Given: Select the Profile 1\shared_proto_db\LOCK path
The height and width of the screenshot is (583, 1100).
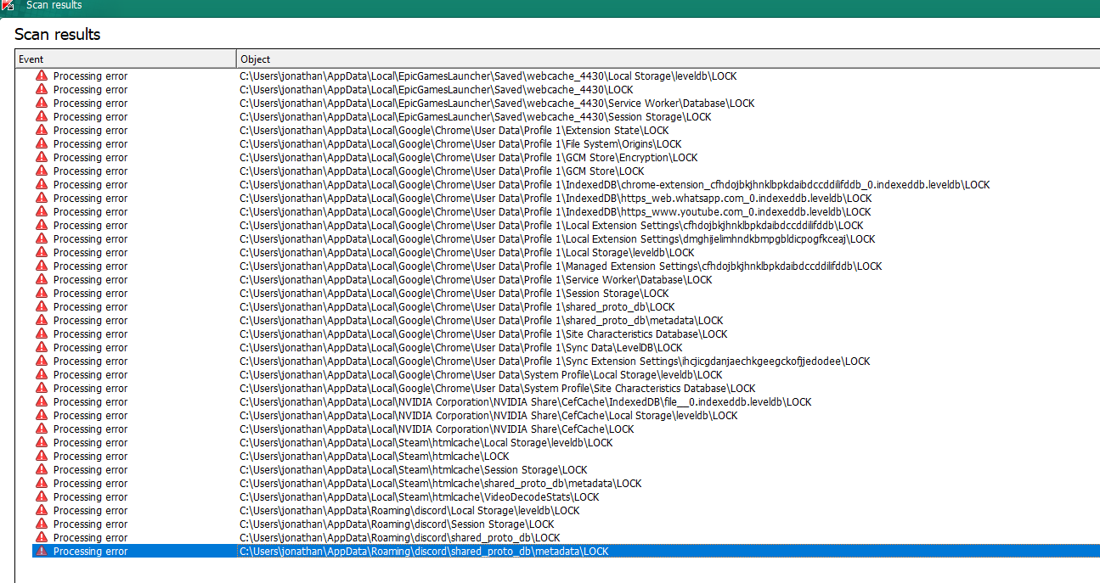Looking at the screenshot, I should click(x=457, y=306).
